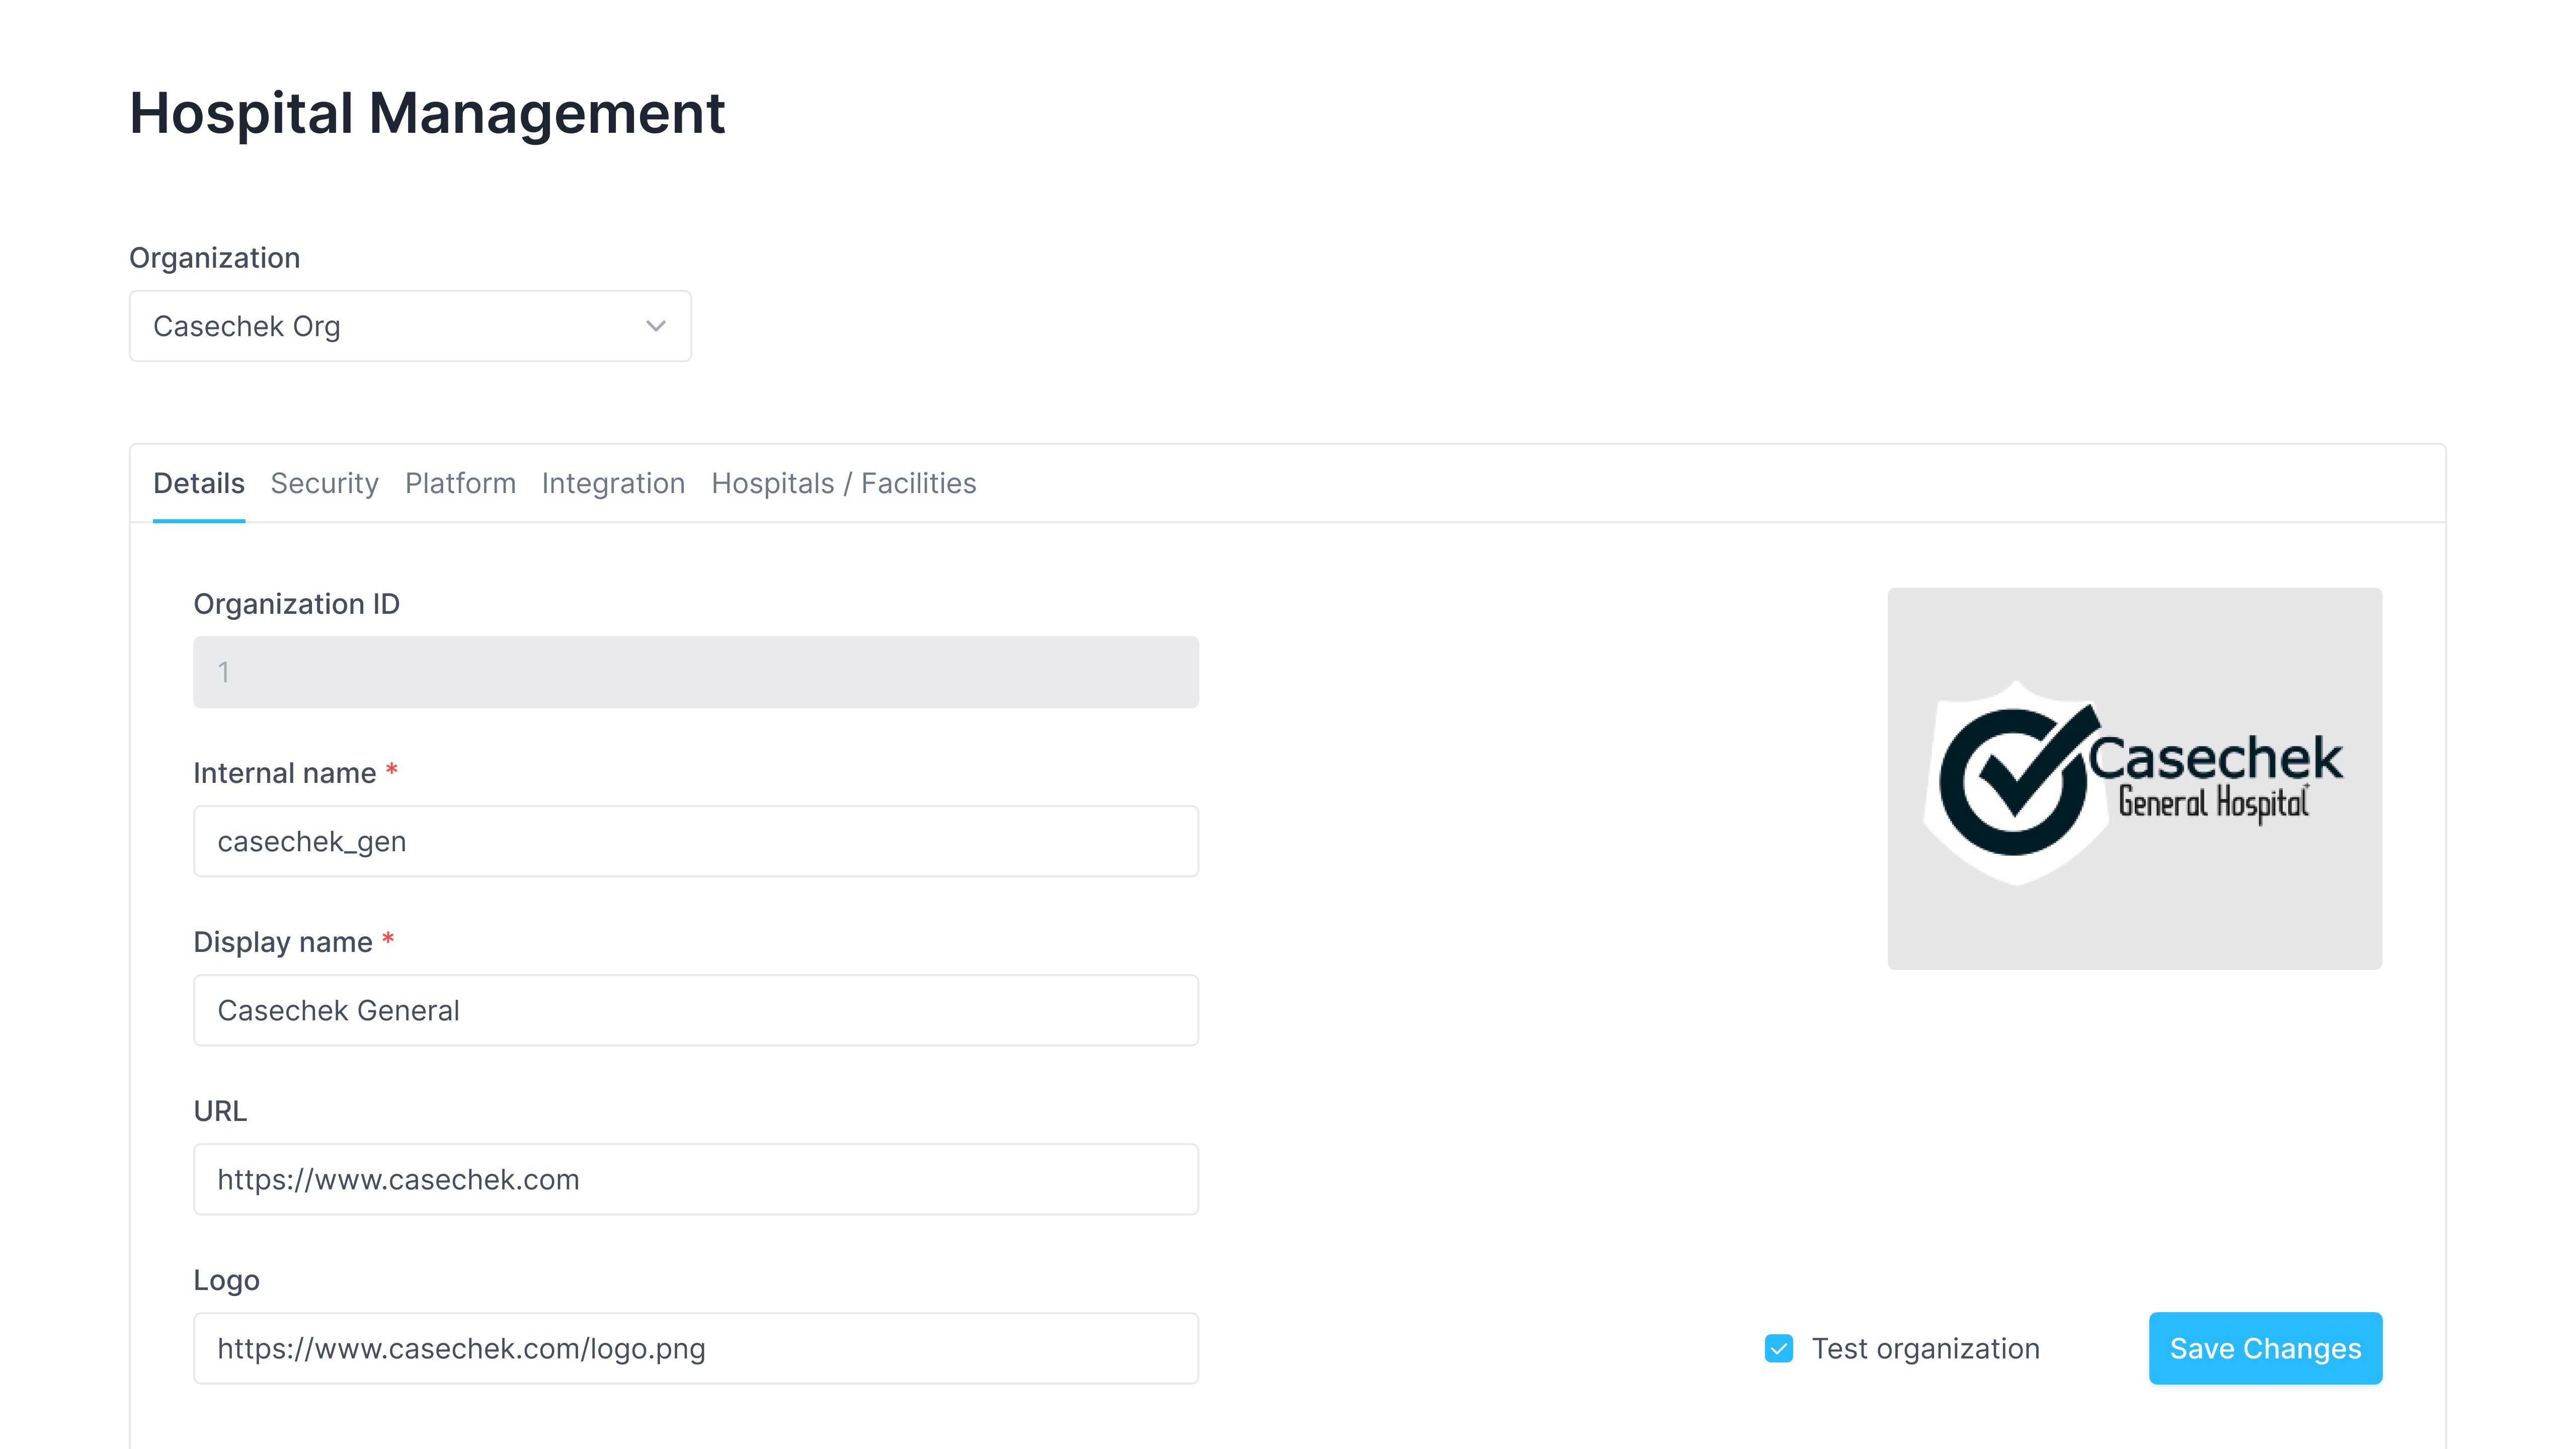Click the Organization label above the dropdown
2576x1449 pixels.
click(x=214, y=258)
